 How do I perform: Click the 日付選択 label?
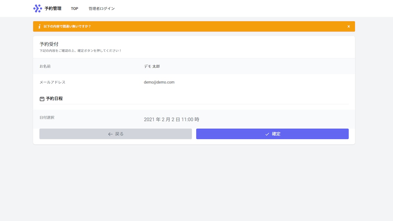pyautogui.click(x=47, y=117)
